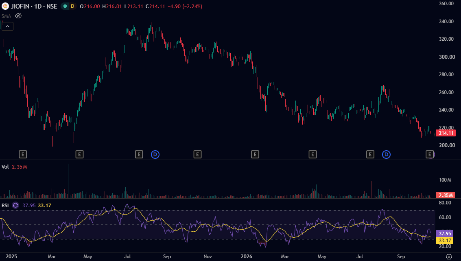Click the 100M volume axis label
The image size is (461, 261).
[x=445, y=180]
